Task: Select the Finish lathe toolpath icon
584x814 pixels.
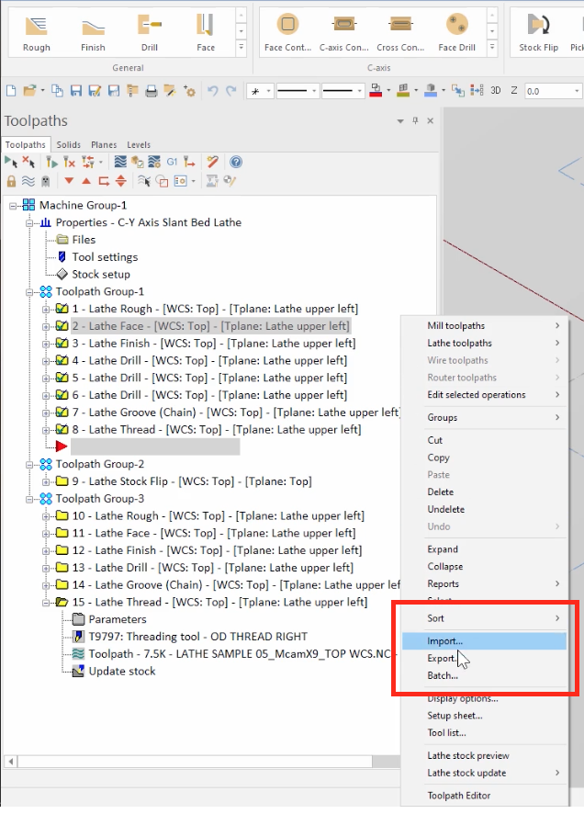Action: click(93, 33)
